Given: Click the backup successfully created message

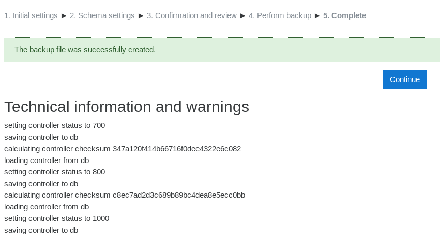Looking at the screenshot, I should tap(85, 50).
